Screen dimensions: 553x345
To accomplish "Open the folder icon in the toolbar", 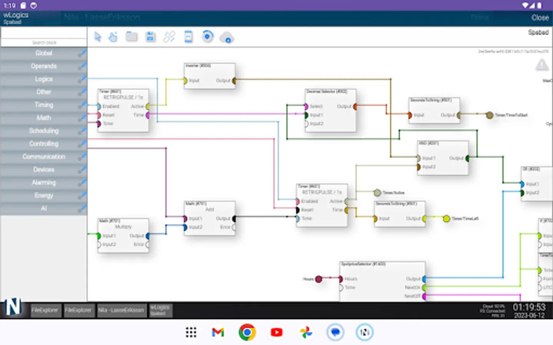I will [132, 37].
